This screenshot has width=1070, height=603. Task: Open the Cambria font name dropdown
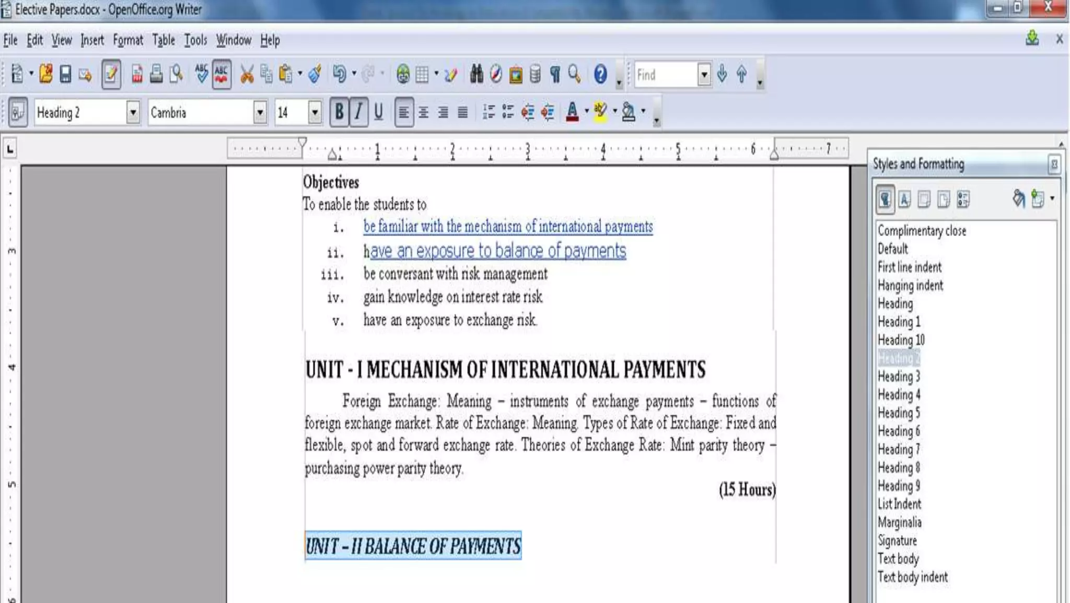coord(260,112)
